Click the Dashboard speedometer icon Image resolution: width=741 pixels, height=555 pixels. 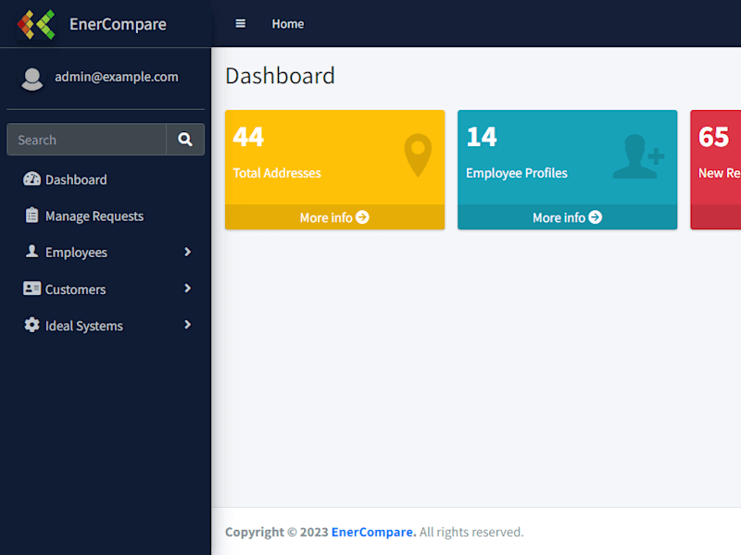coord(31,179)
